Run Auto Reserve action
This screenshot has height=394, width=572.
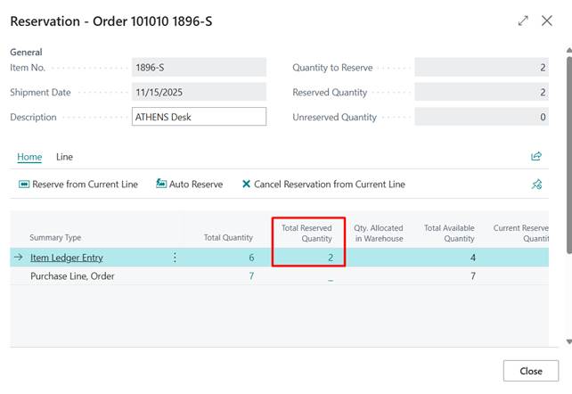(x=189, y=185)
